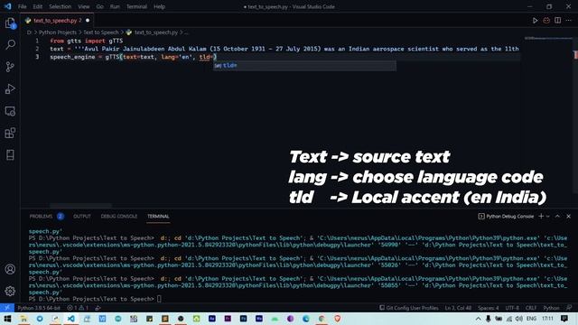Open Microsoft Edge from taskbar
This screenshot has height=325, width=578.
(x=306, y=319)
